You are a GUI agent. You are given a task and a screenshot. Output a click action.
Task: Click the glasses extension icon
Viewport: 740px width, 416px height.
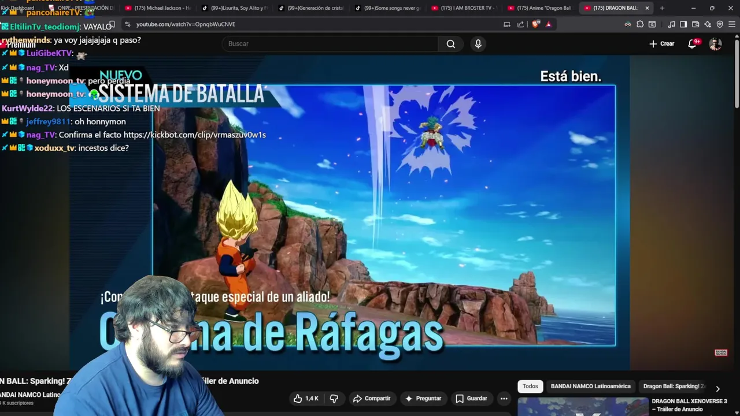628,24
